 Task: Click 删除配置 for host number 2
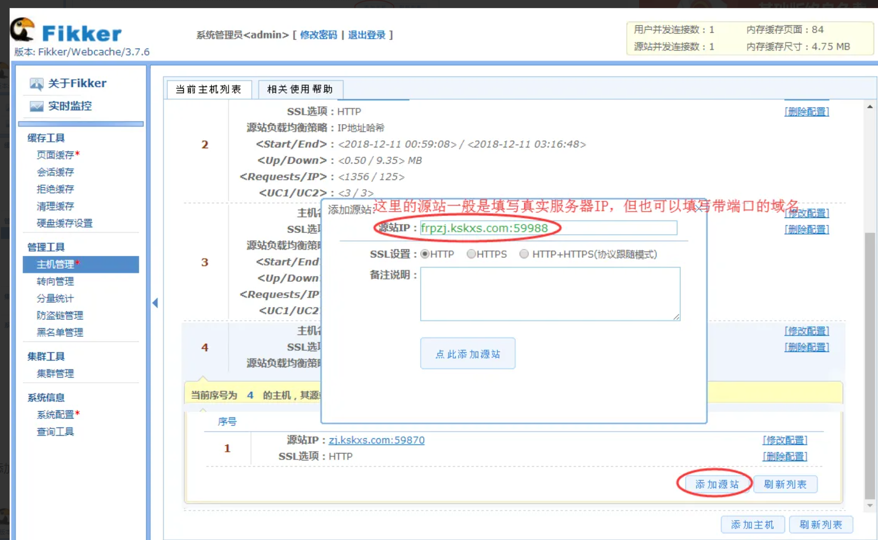[x=807, y=112]
